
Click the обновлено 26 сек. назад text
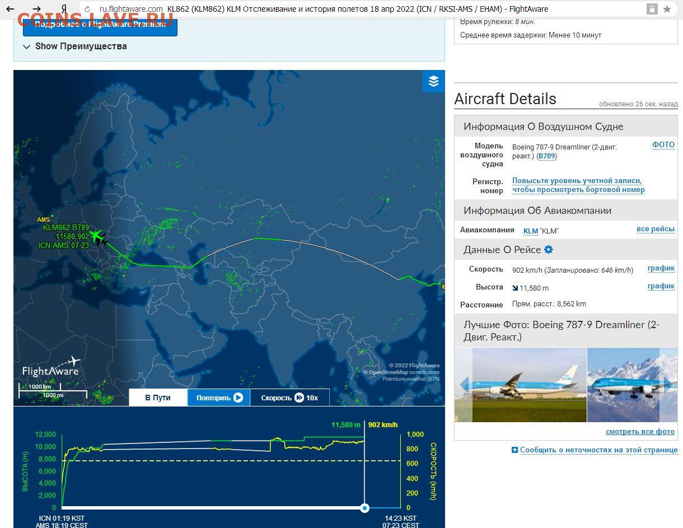[x=638, y=104]
